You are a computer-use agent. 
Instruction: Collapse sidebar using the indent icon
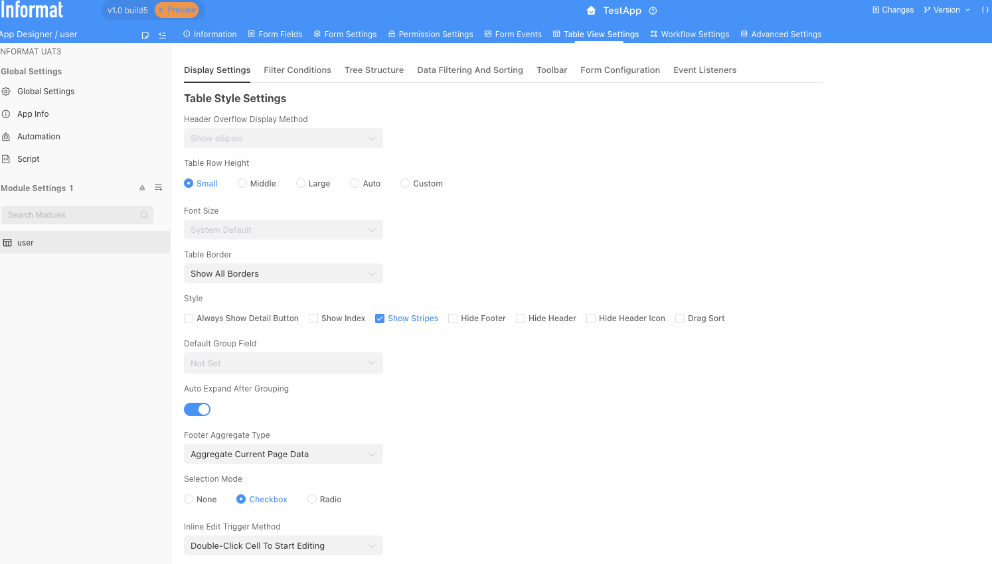point(163,35)
